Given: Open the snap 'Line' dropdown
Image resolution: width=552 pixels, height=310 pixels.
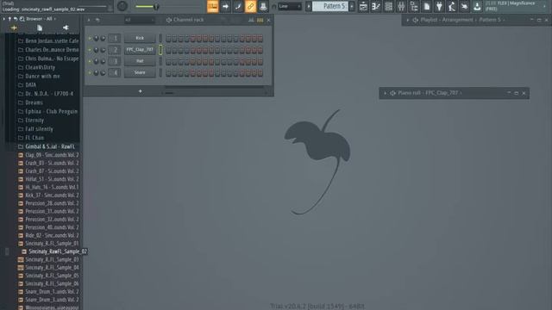Looking at the screenshot, I should click(x=290, y=6).
